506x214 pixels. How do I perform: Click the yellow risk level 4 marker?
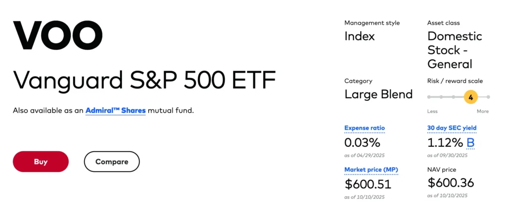470,97
